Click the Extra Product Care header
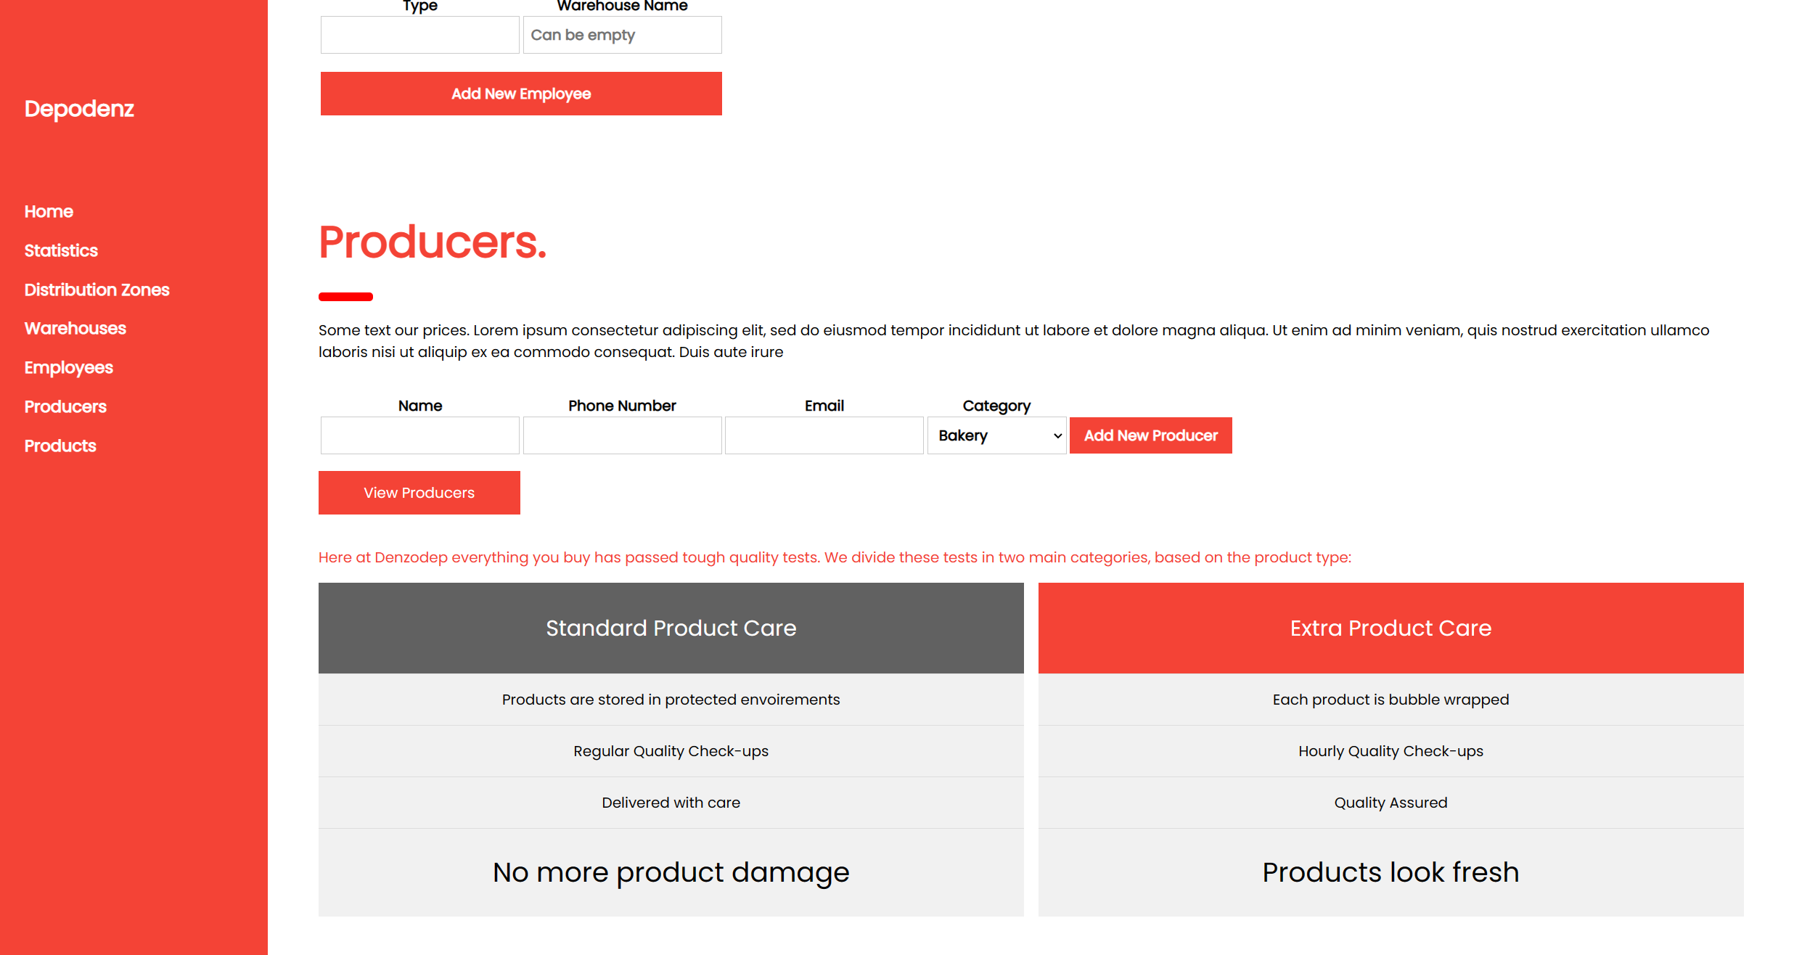Viewport: 1794px width, 955px height. pos(1390,628)
